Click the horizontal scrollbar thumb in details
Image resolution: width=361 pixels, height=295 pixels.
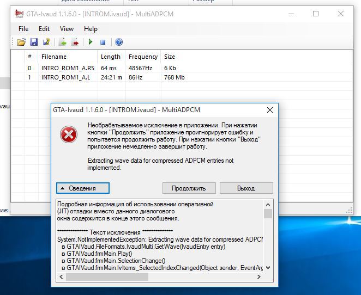pos(107,277)
